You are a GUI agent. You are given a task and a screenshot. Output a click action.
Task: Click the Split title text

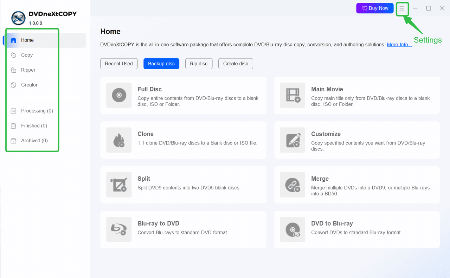coord(144,179)
